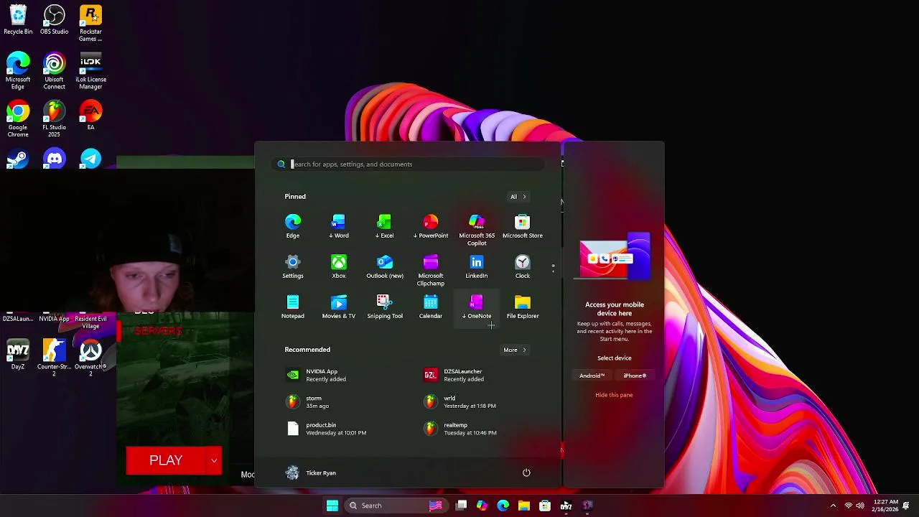Open Discord desktop shortcut
Viewport: 919px width, 517px height.
55,158
